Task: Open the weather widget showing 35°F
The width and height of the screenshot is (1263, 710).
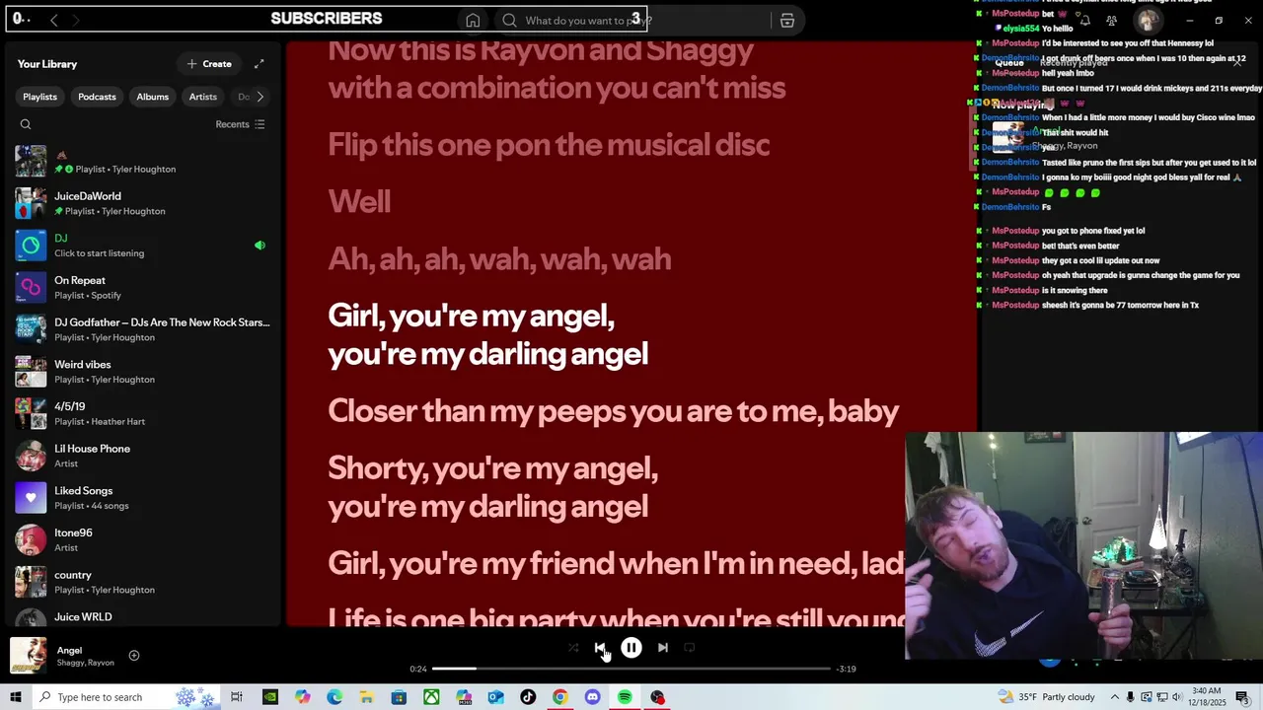Action: coord(1045,697)
